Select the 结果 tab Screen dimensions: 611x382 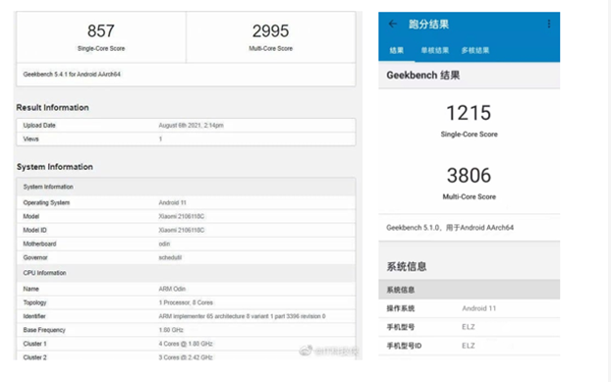pyautogui.click(x=396, y=51)
